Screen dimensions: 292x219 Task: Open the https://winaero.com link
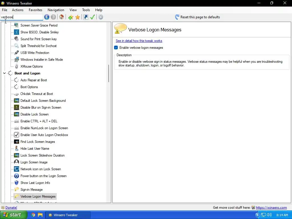pyautogui.click(x=271, y=208)
